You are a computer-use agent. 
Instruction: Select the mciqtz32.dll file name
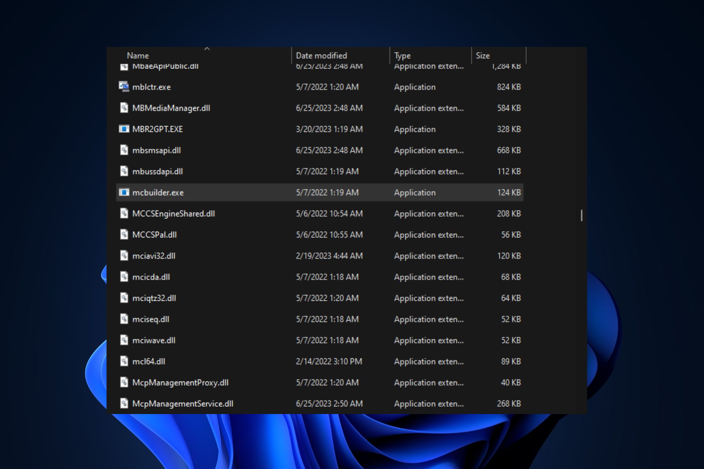coord(154,298)
